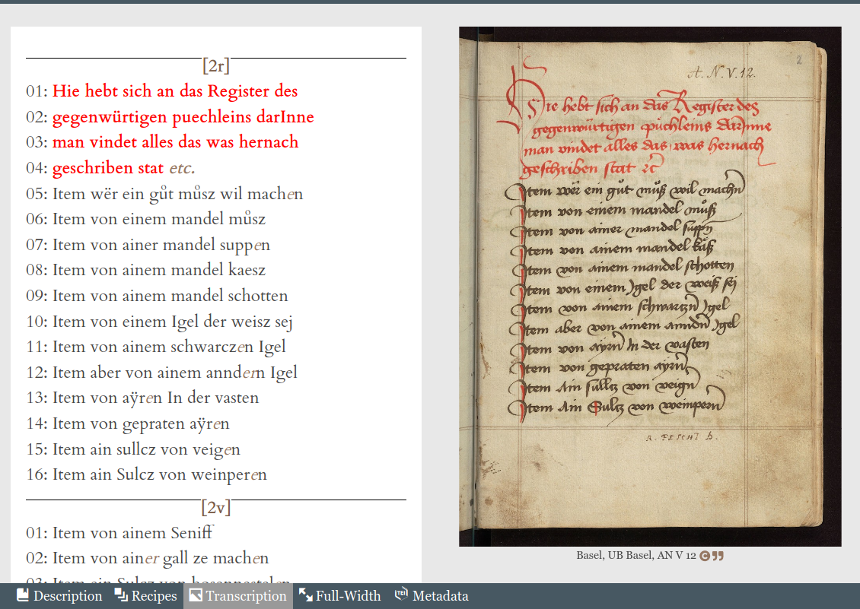Click the Description book icon

click(23, 595)
